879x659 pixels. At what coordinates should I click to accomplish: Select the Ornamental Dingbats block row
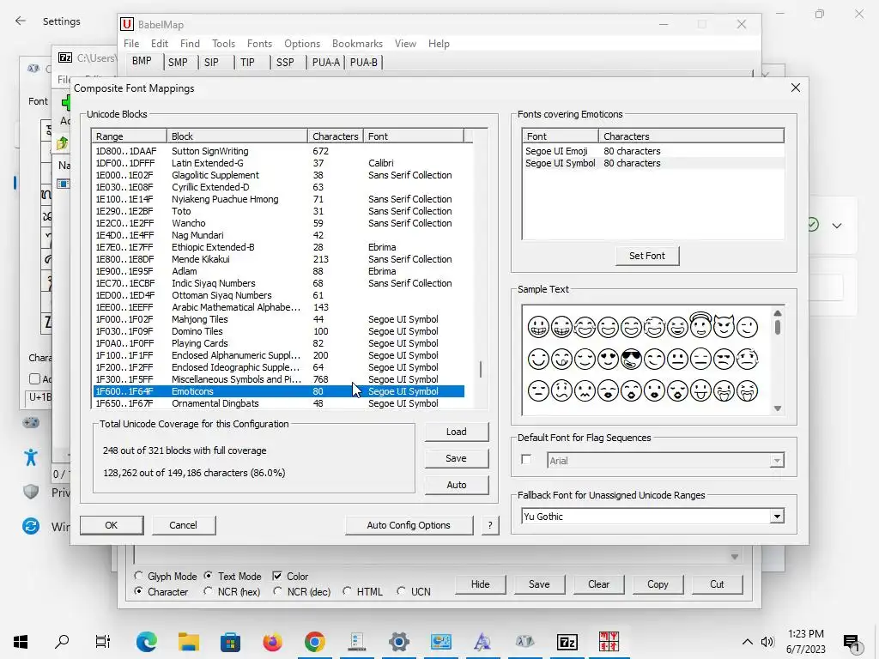(x=279, y=403)
